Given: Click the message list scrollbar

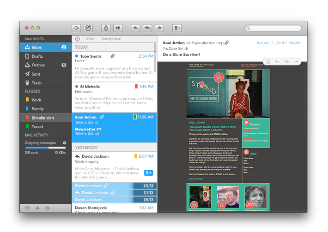Looking at the screenshot, I should [155, 58].
